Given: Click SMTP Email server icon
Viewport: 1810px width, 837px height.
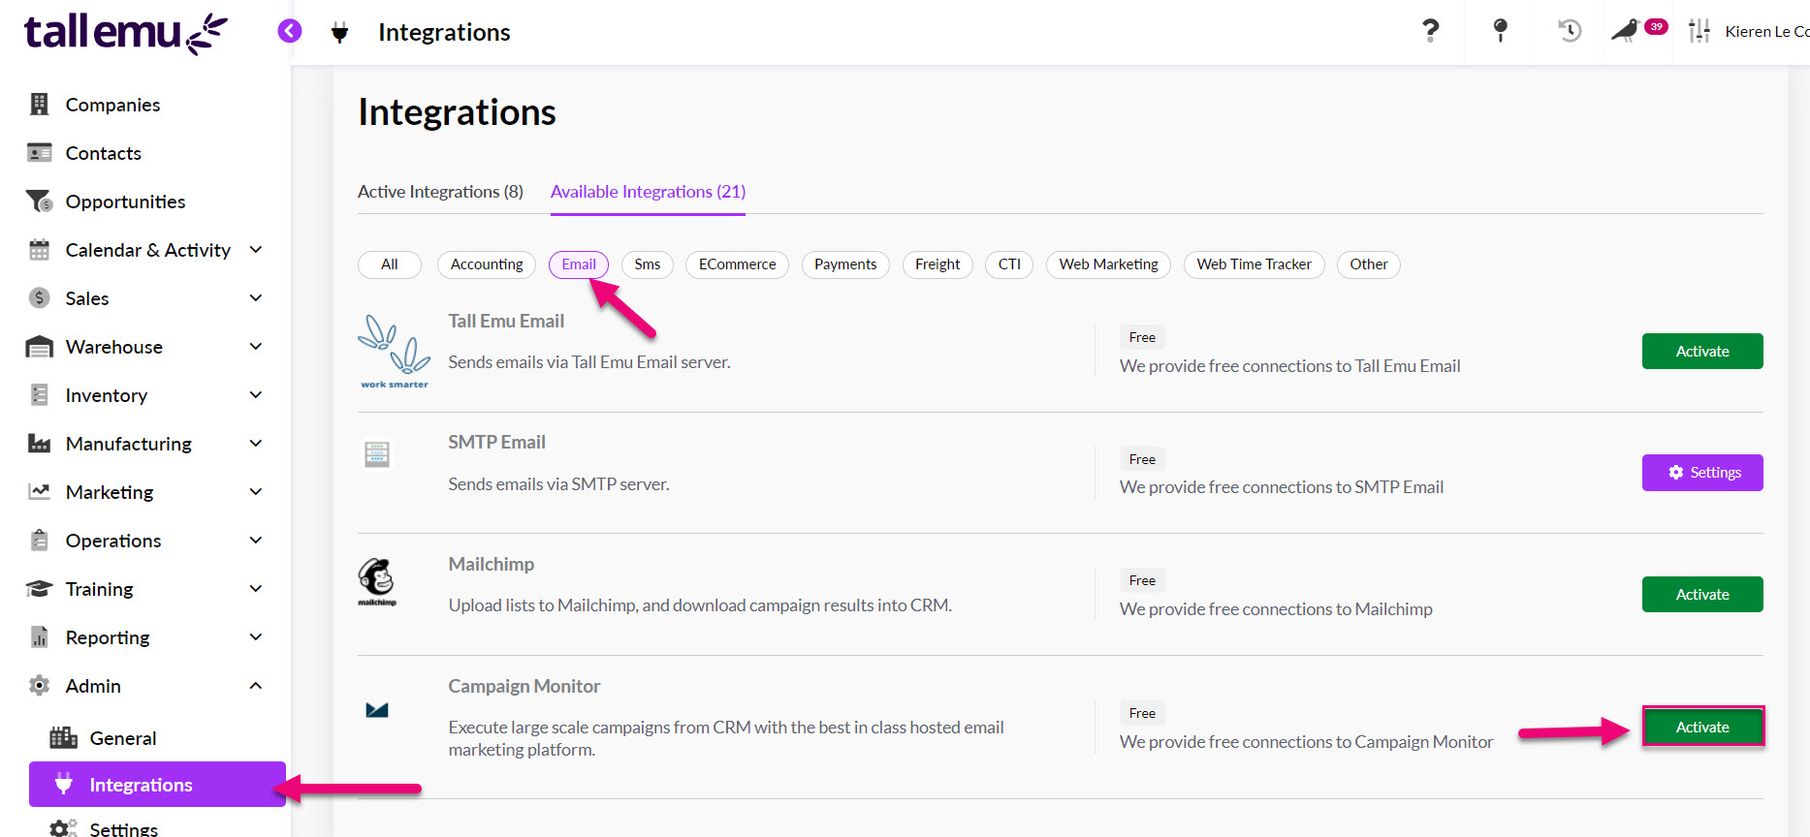Looking at the screenshot, I should pos(377,453).
